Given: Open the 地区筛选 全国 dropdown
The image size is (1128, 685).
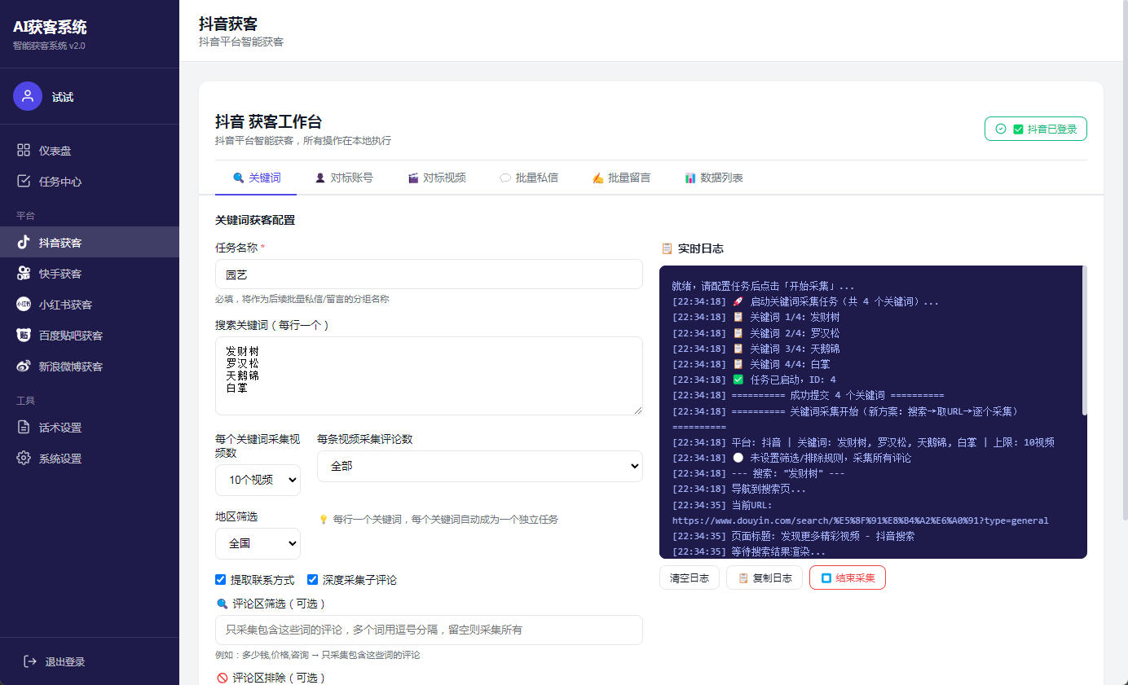Looking at the screenshot, I should point(258,543).
